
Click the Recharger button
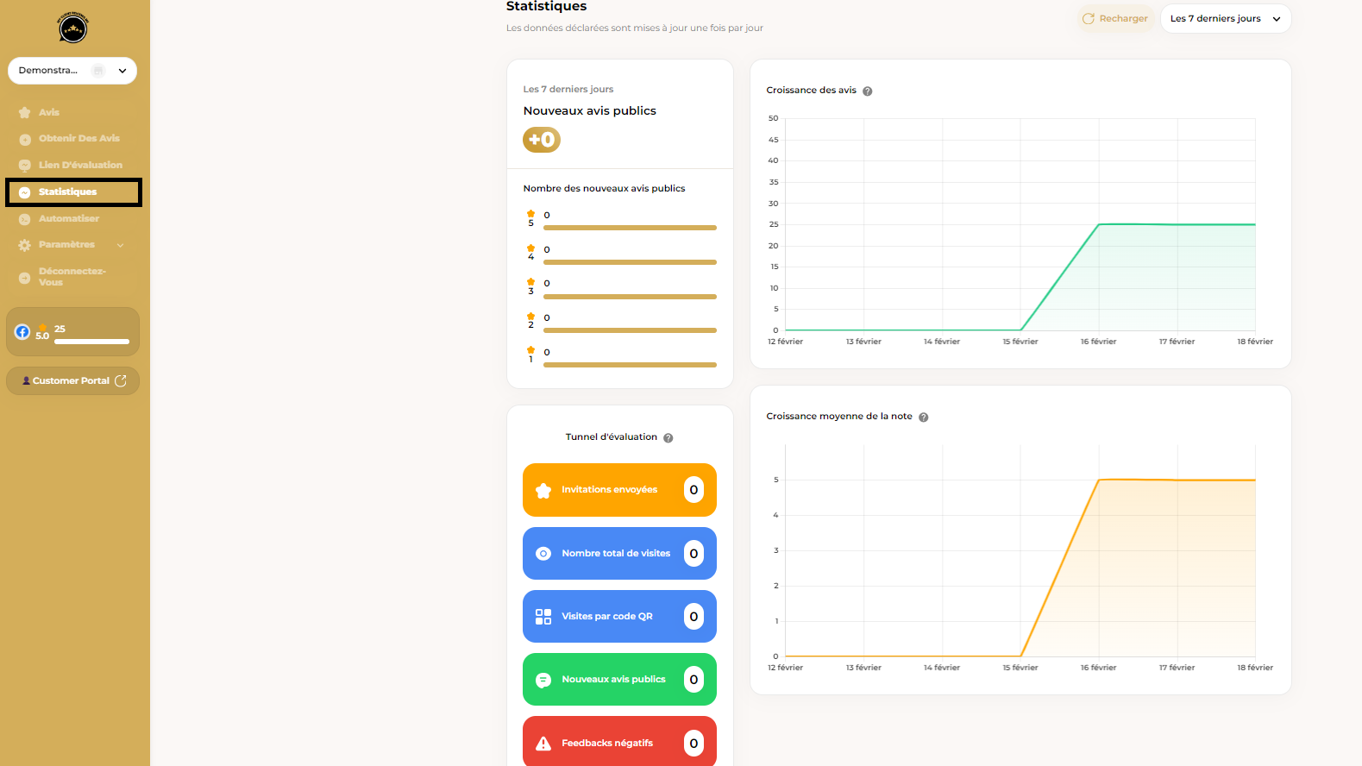1114,18
